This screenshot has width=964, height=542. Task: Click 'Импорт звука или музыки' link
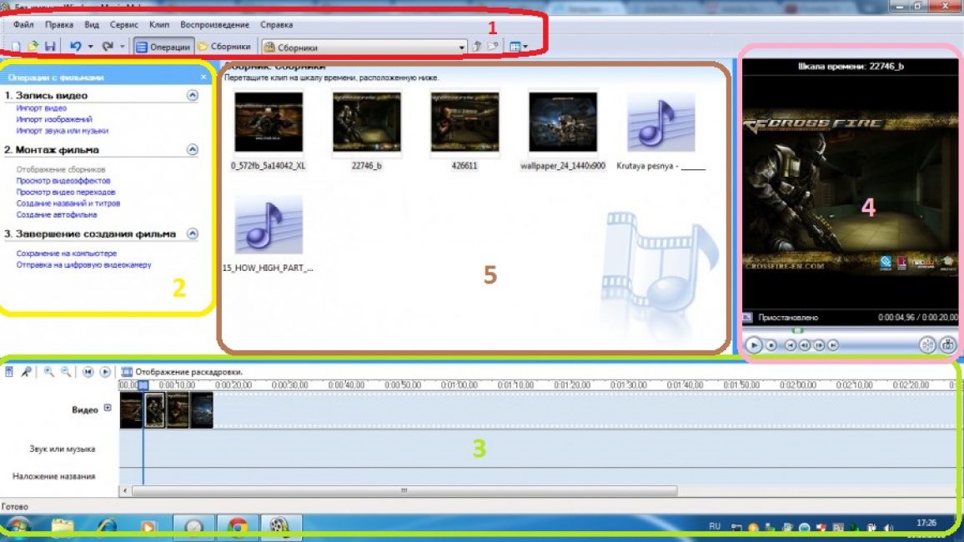(x=62, y=131)
